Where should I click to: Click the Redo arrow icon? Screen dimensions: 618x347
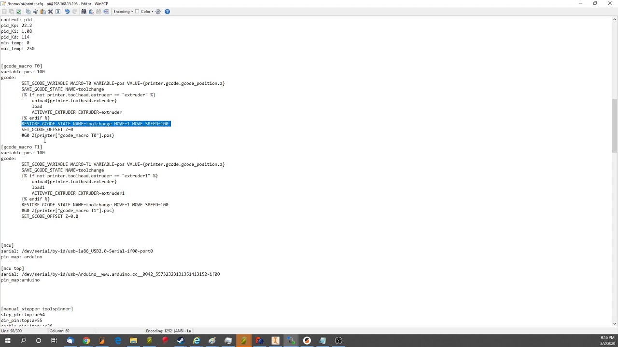tap(74, 12)
